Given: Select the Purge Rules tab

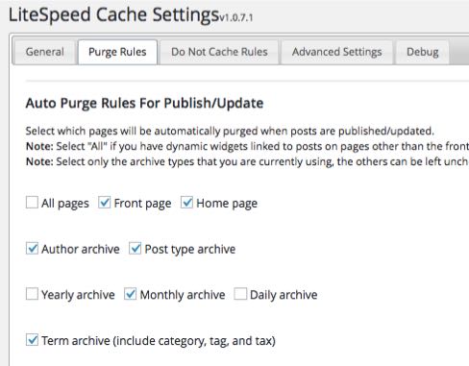Looking at the screenshot, I should pos(117,52).
